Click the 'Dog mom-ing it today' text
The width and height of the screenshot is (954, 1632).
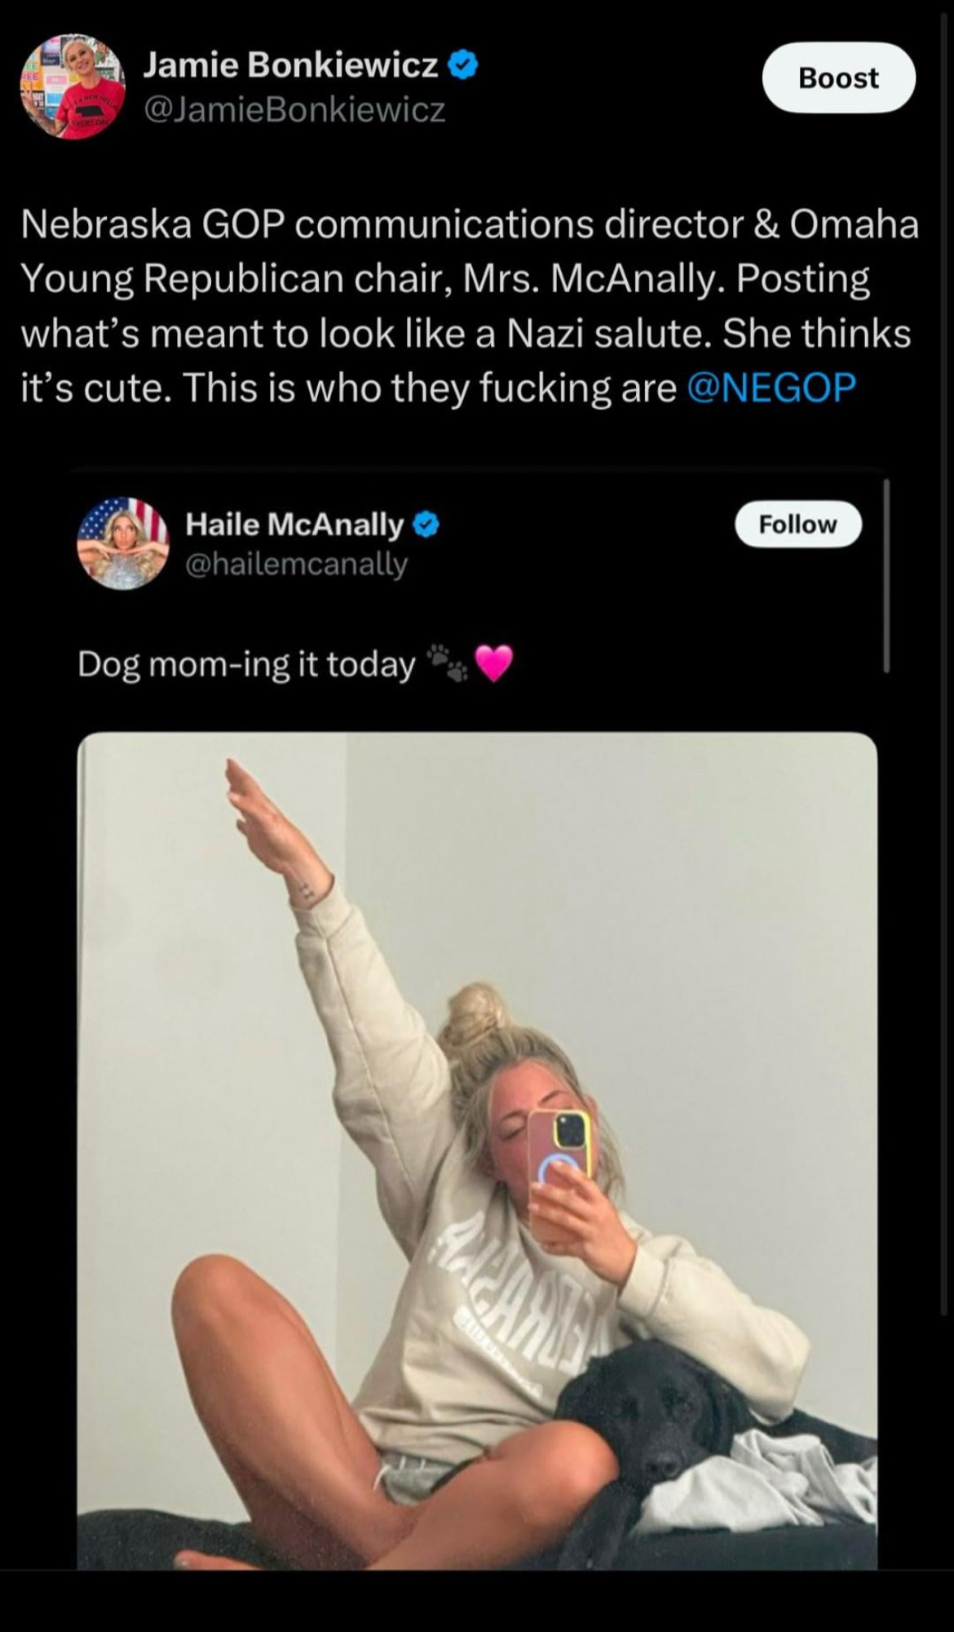246,665
